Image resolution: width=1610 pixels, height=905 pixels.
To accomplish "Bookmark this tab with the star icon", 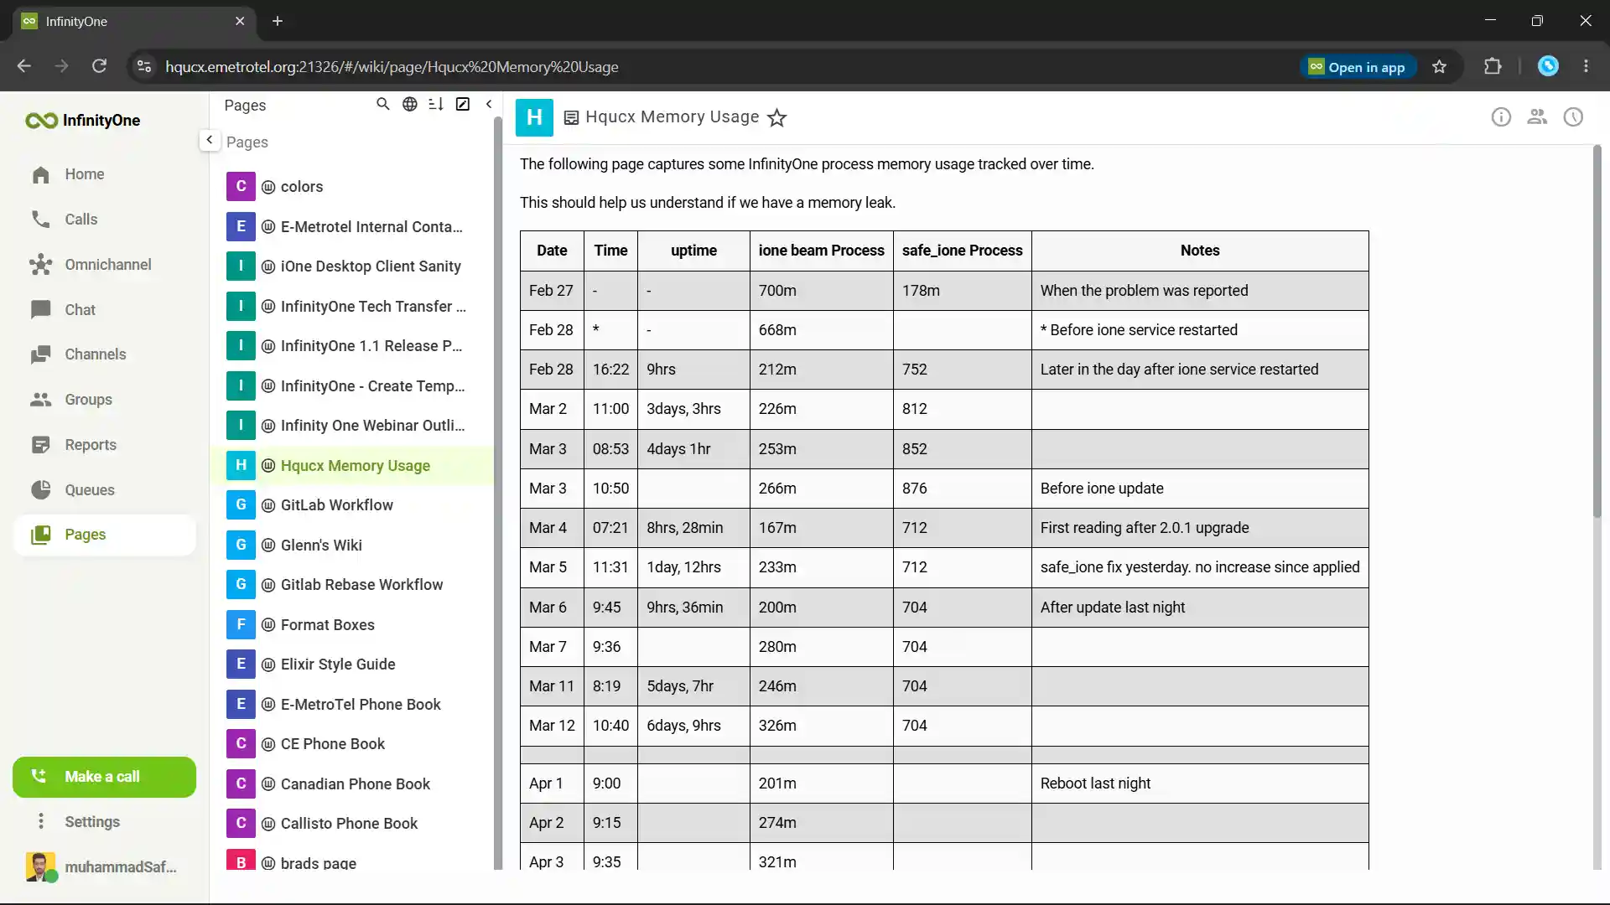I will coord(1440,67).
